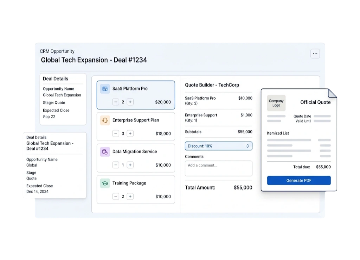Image resolution: width=360 pixels, height=260 pixels.
Task: Click the Add a comment field
Action: coord(219,168)
